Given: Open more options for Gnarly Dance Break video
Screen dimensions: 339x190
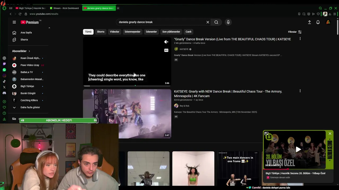Looking at the screenshot, I should (x=300, y=39).
